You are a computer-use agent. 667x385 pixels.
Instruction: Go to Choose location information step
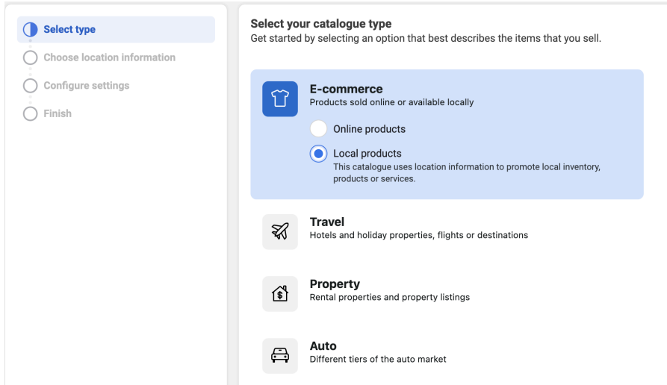pos(109,57)
